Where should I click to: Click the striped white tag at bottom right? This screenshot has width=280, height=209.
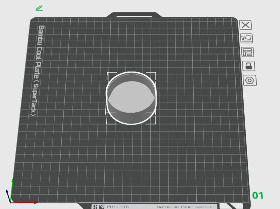[231, 206]
